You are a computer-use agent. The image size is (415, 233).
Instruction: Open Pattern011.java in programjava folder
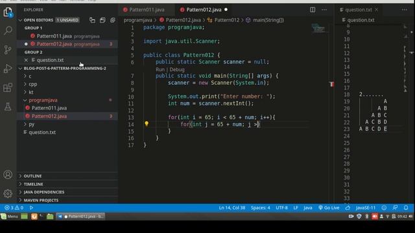(x=67, y=108)
